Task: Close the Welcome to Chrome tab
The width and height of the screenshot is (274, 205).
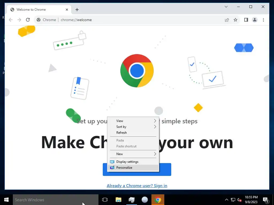Action: (67, 10)
